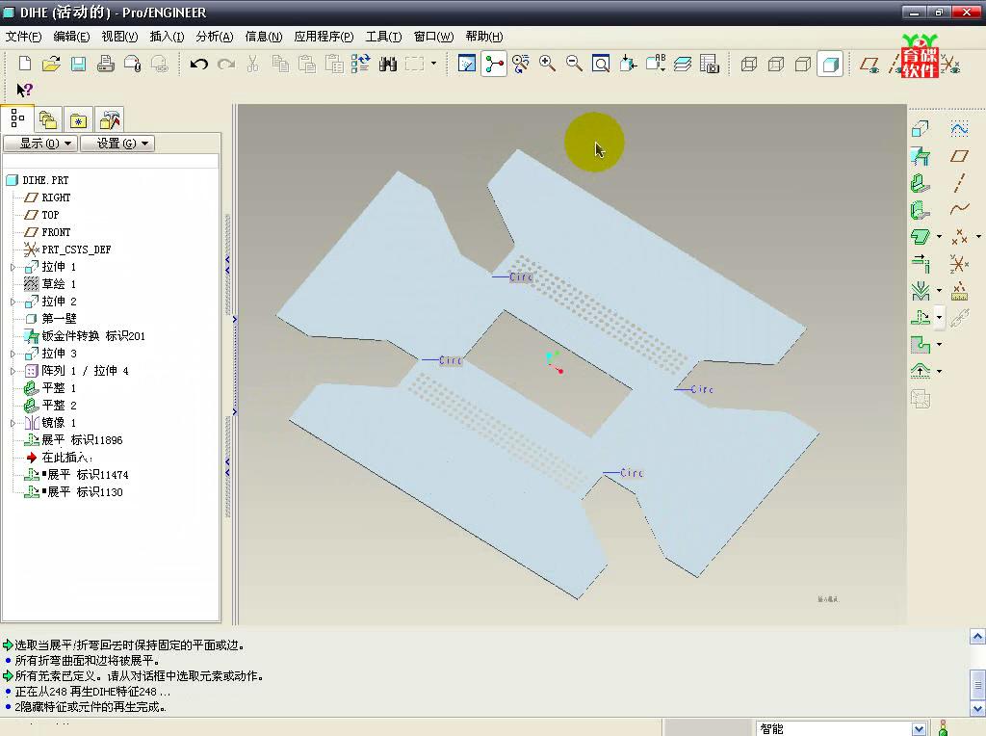The image size is (986, 736).
Task: Click the binoculars Find icon
Action: click(387, 64)
